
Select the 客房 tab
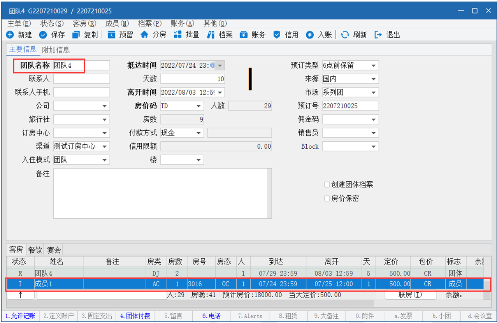pyautogui.click(x=16, y=249)
